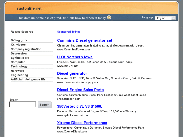Select the Computer related search

click(x=18, y=62)
